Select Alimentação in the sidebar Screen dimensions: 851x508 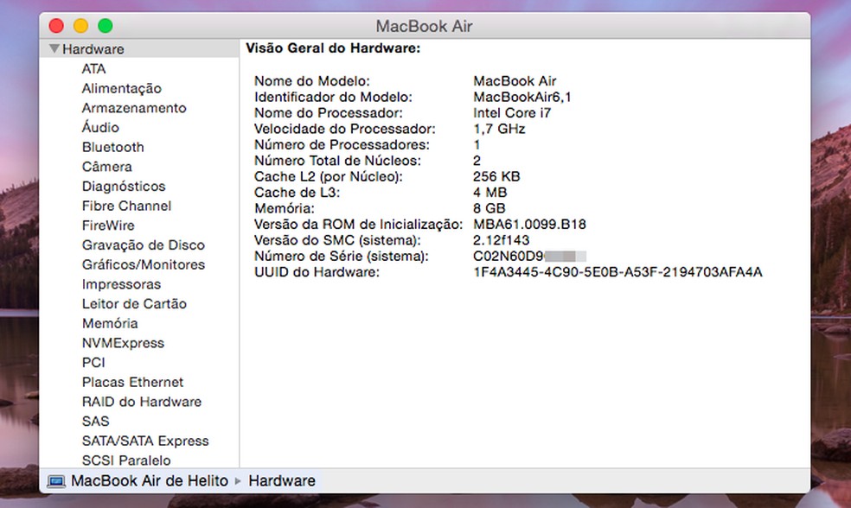point(122,88)
